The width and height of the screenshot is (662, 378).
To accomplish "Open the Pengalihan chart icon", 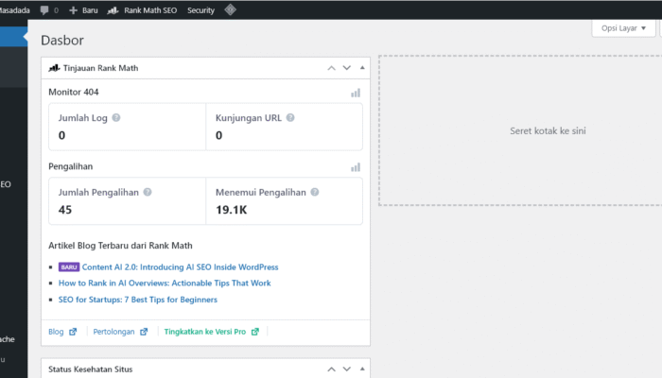I will pyautogui.click(x=356, y=167).
